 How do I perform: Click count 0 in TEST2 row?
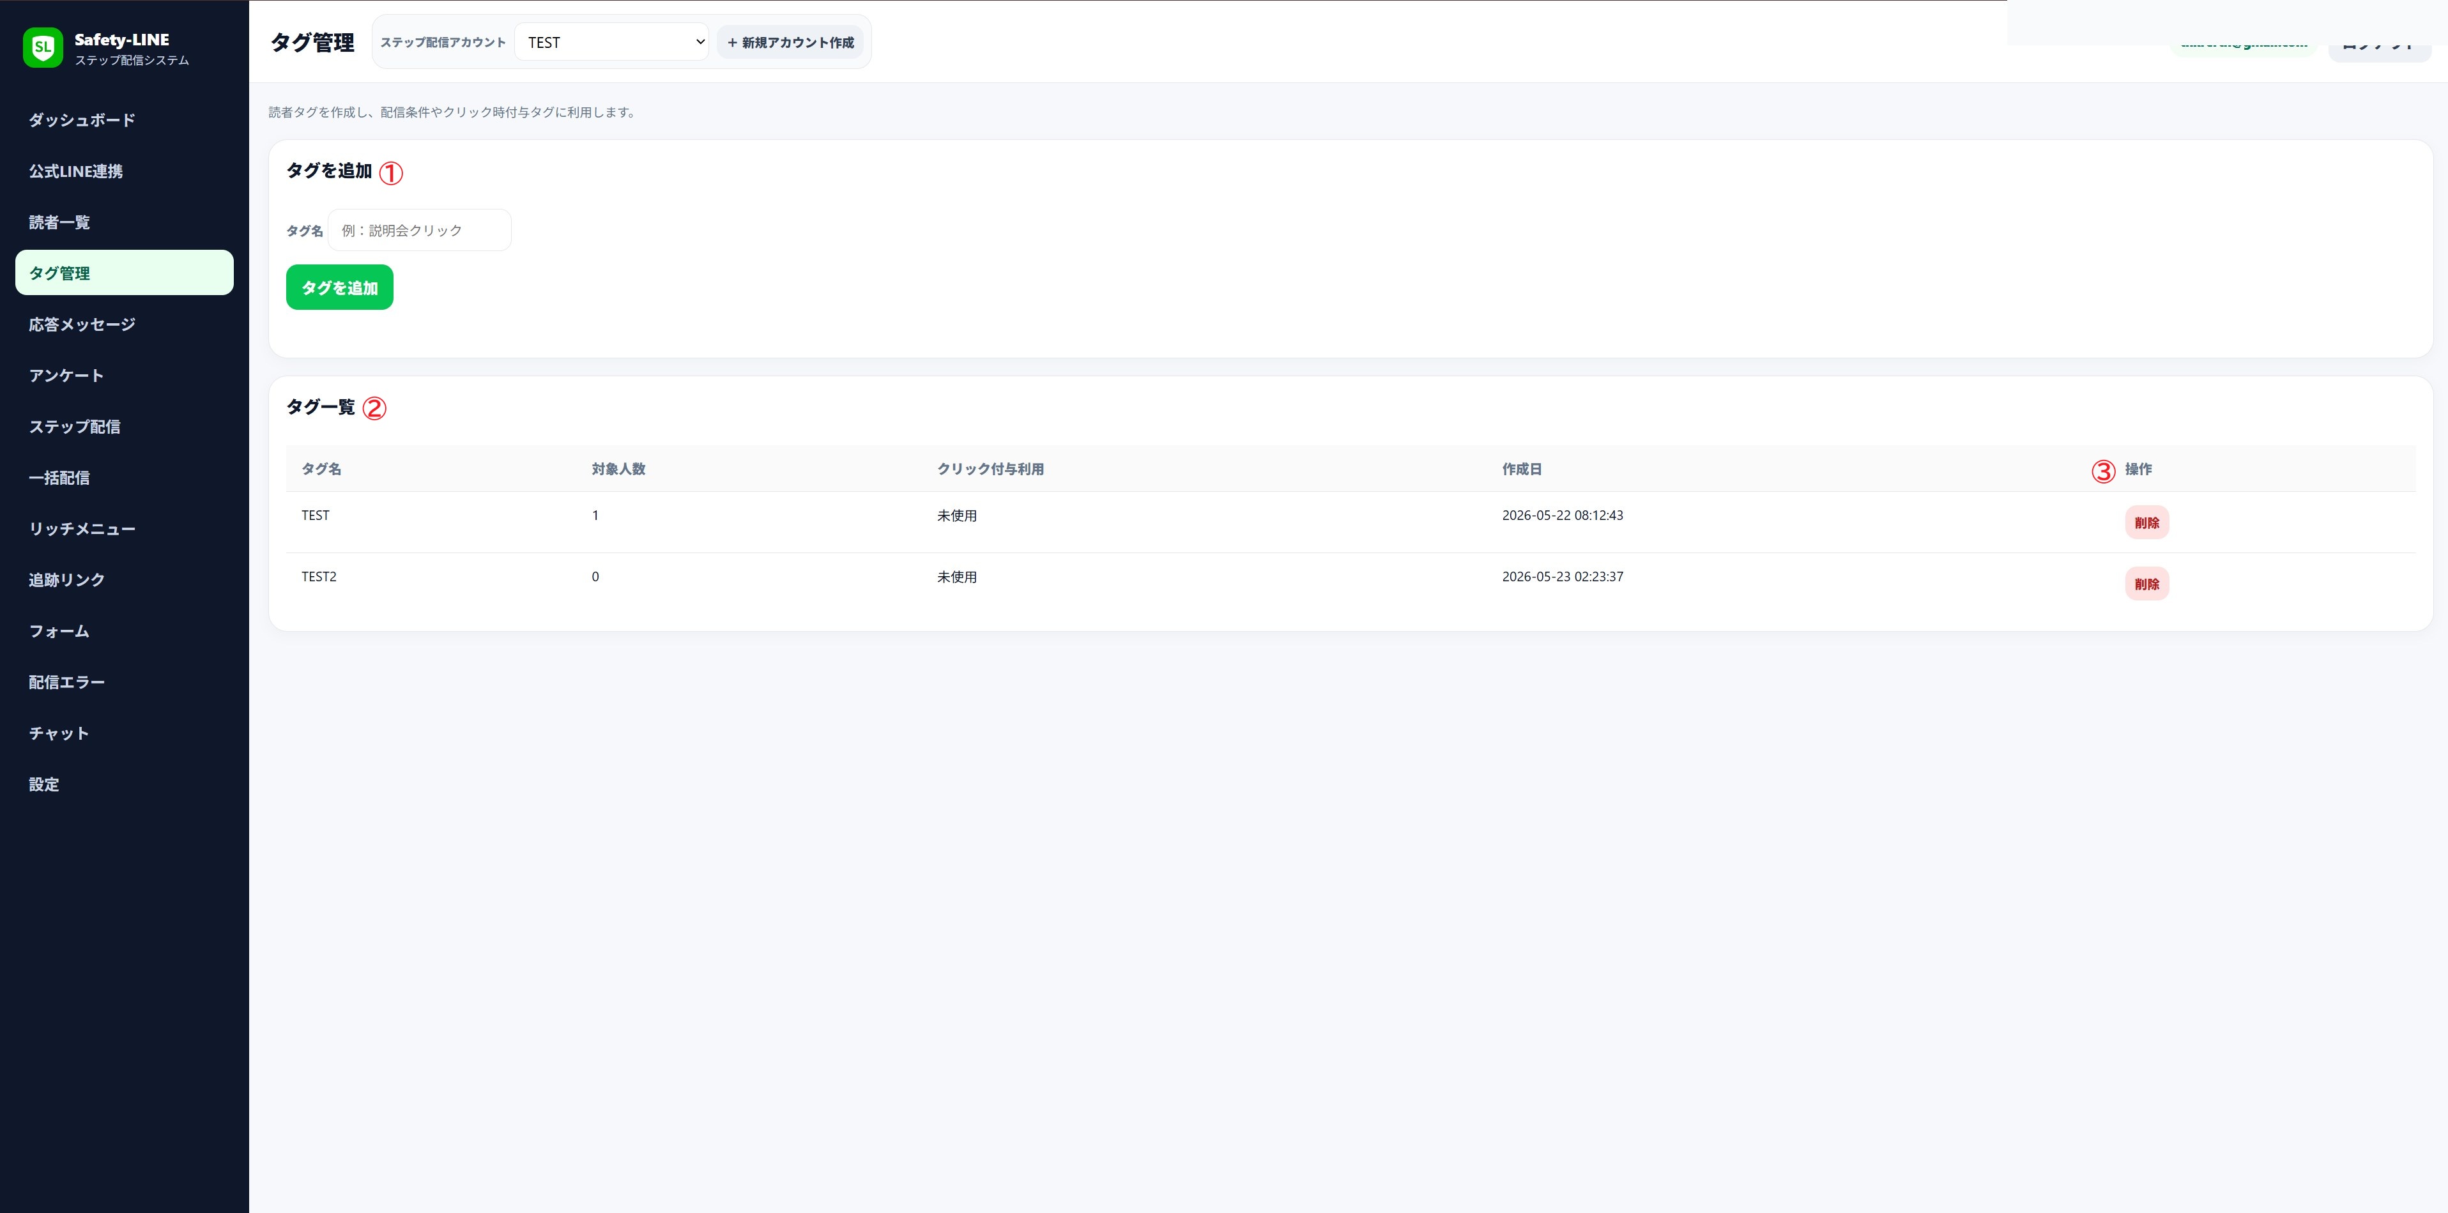(595, 577)
